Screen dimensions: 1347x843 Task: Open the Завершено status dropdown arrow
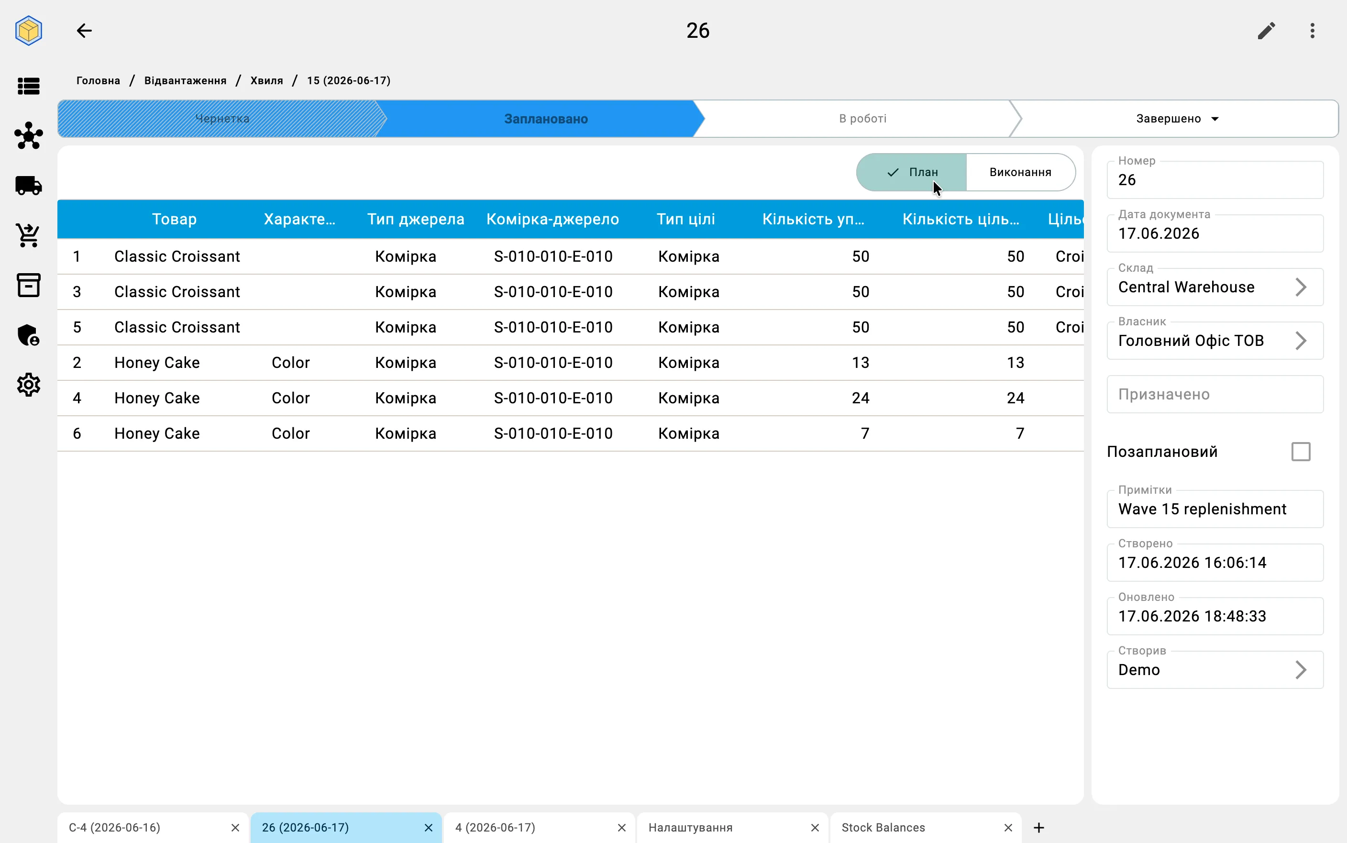1215,119
